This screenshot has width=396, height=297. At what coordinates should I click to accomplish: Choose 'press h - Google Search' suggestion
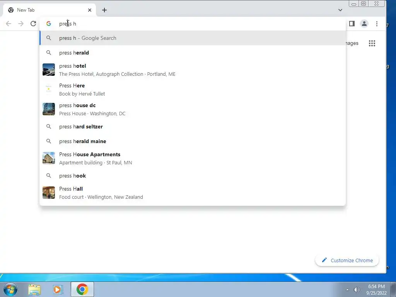click(x=193, y=38)
